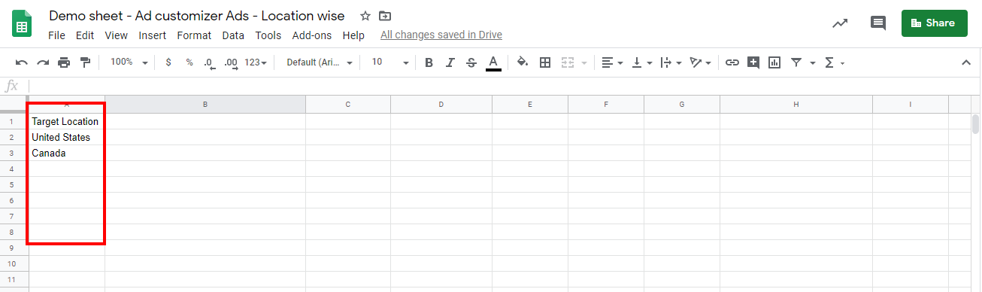The image size is (982, 292).
Task: Click the green Share button
Action: (934, 23)
